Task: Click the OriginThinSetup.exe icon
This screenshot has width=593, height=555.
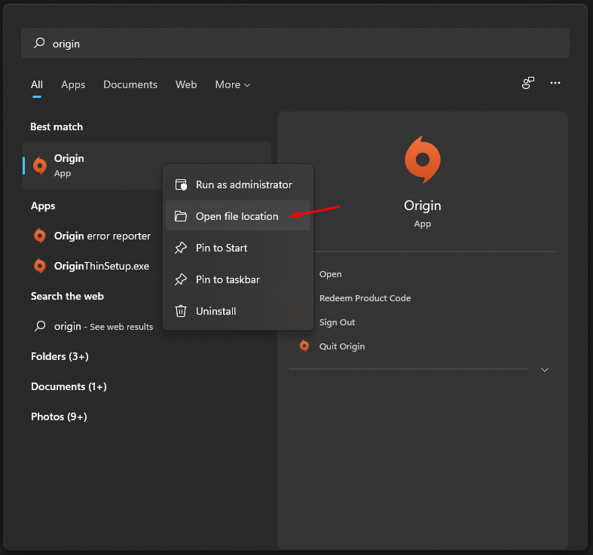Action: coord(40,266)
